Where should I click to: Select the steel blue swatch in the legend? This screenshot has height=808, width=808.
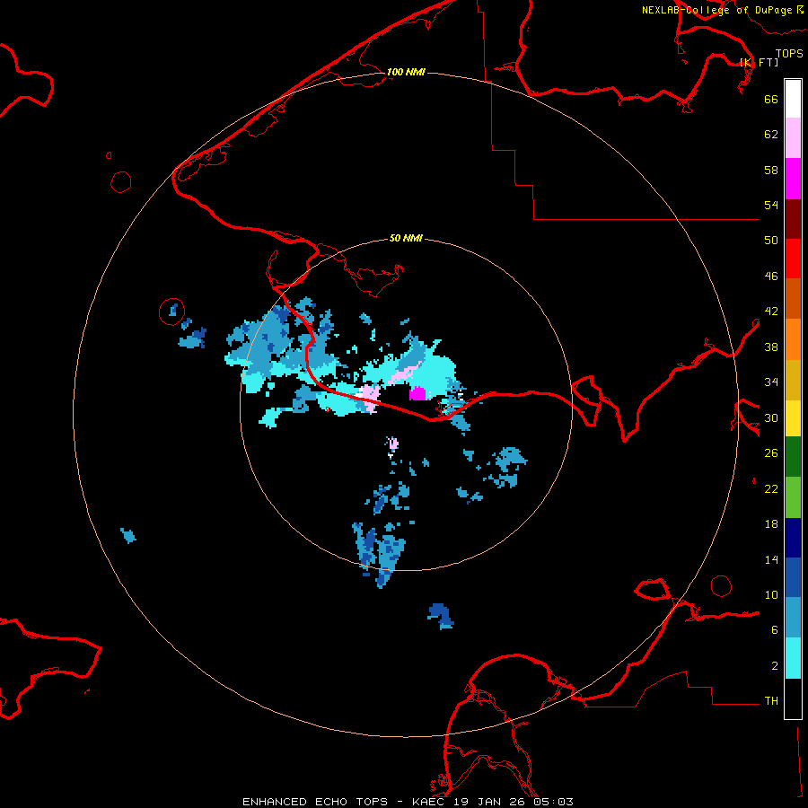(x=793, y=618)
